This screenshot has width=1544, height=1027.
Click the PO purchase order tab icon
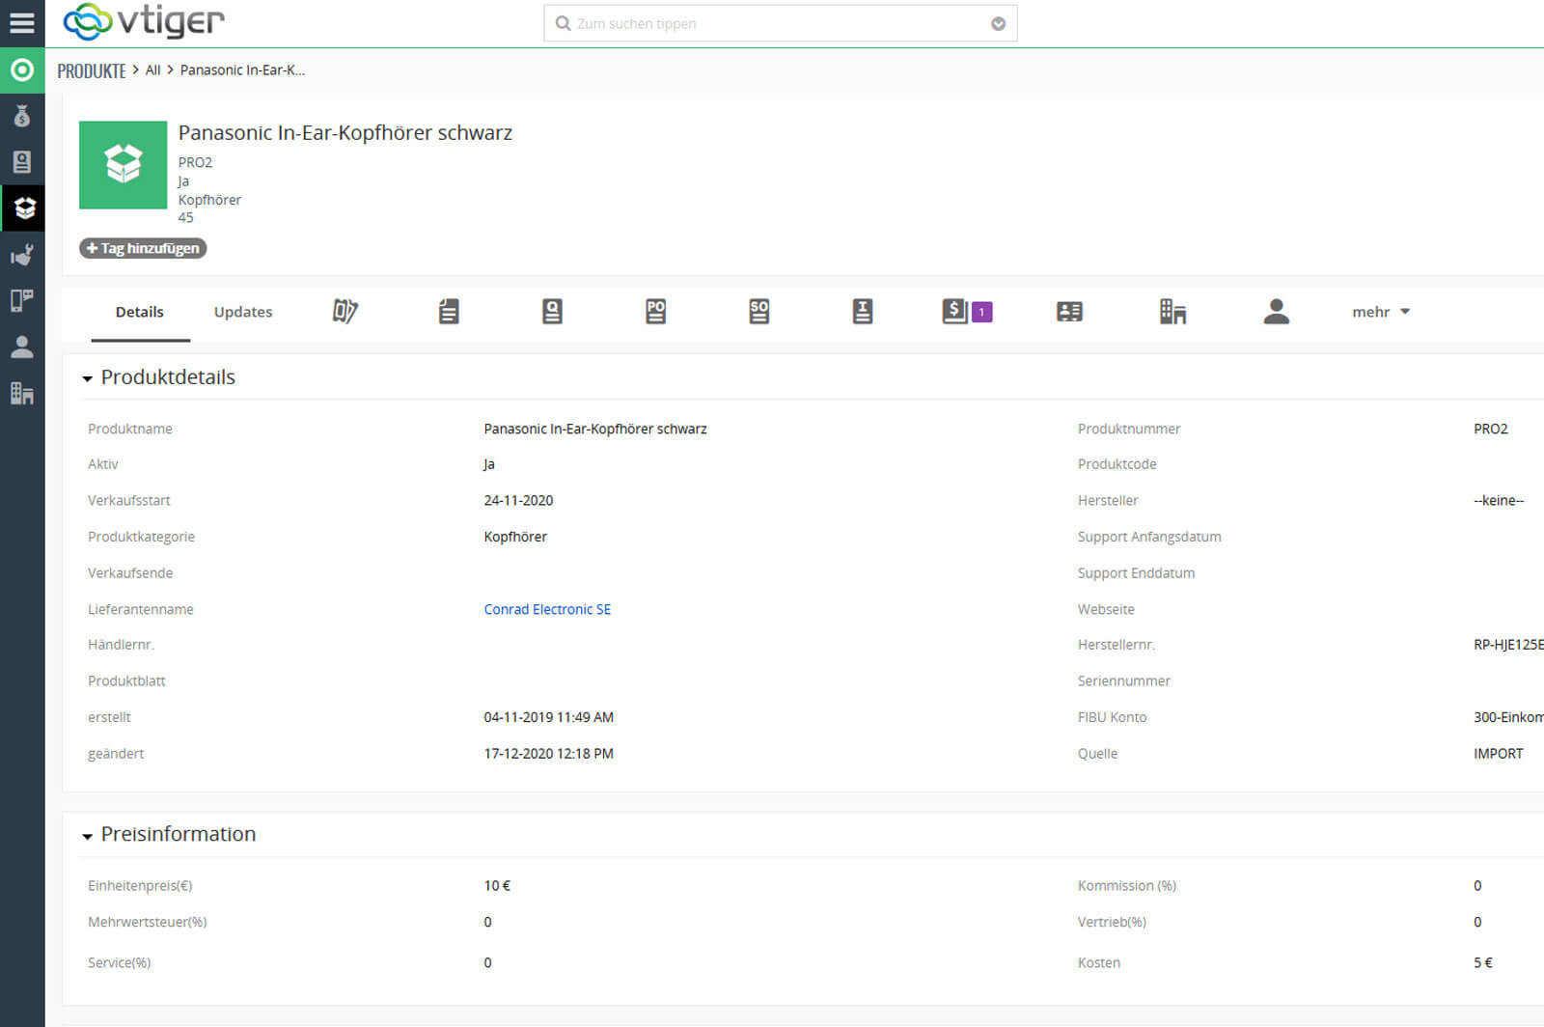pyautogui.click(x=655, y=312)
